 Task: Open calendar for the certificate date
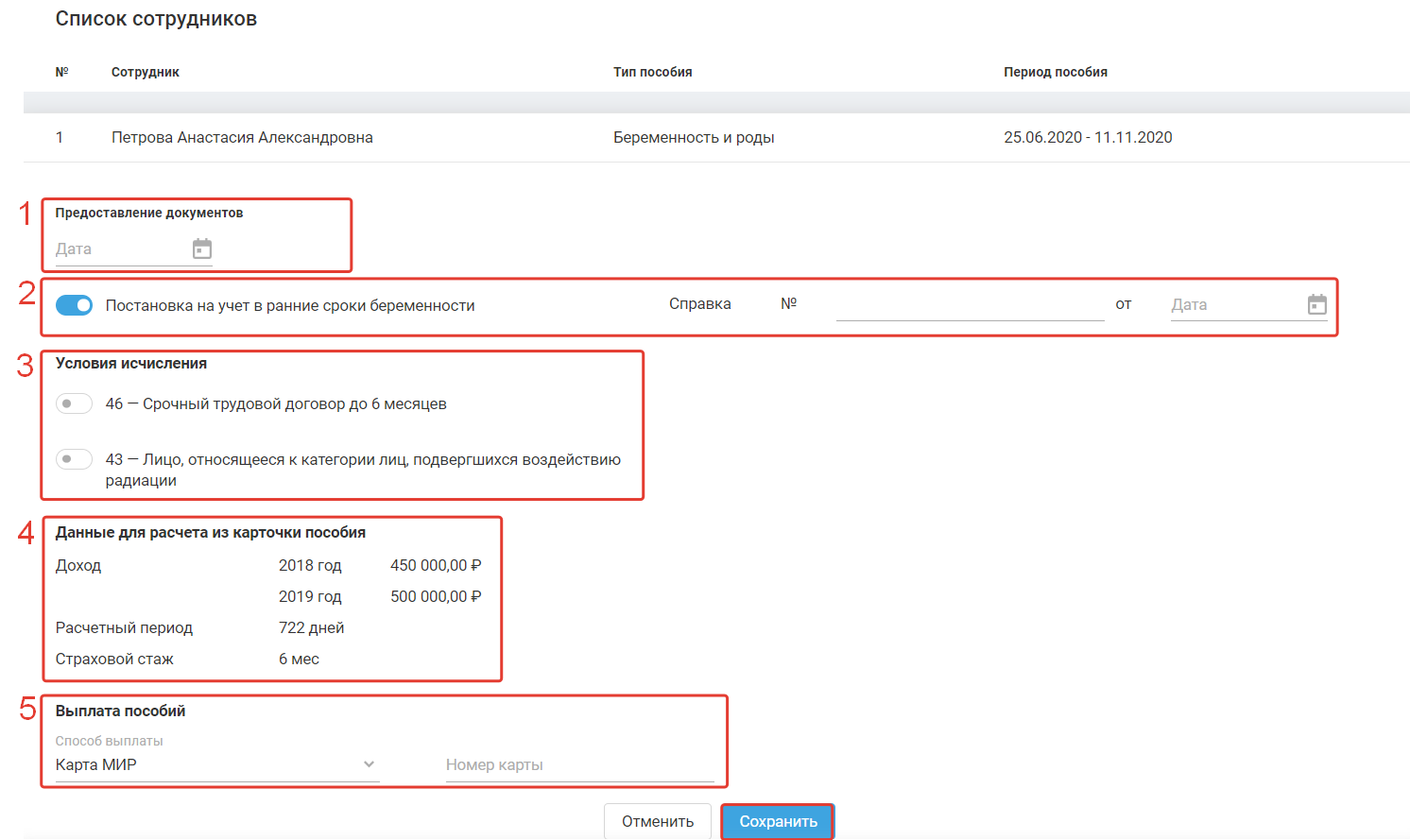1317,304
